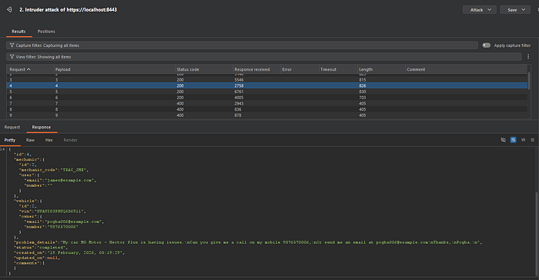Click length value 703 in results table
Image resolution: width=539 pixels, height=280 pixels.
coord(363,98)
